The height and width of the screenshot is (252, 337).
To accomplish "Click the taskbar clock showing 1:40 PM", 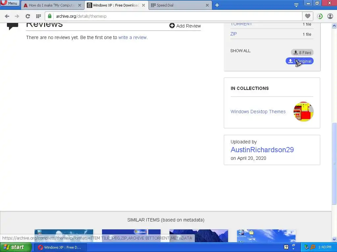I will pyautogui.click(x=325, y=247).
